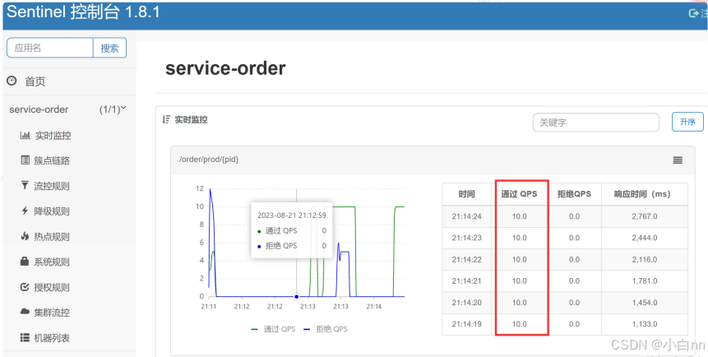Image resolution: width=708 pixels, height=357 pixels.
Task: Click the 机器列表 table list icon
Action: (x=25, y=337)
